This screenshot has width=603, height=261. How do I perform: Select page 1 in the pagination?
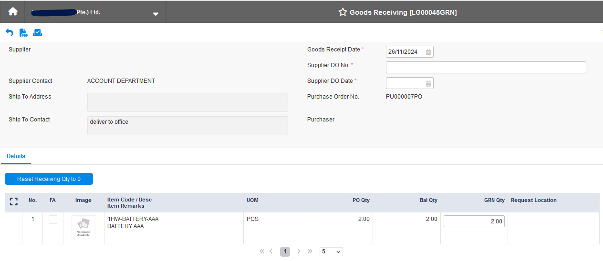[285, 251]
